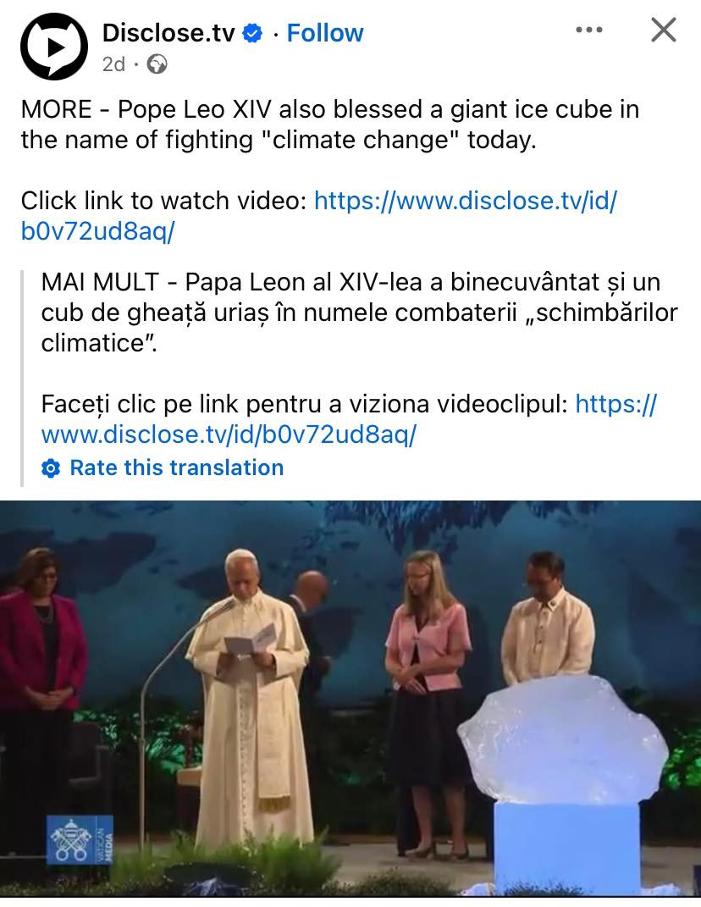The height and width of the screenshot is (907, 701).
Task: Open the Disclose.tv page name
Action: 168,33
